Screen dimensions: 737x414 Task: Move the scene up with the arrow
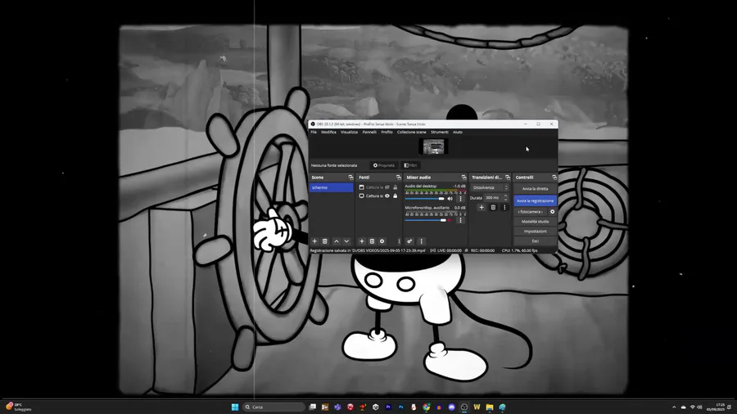(x=336, y=241)
